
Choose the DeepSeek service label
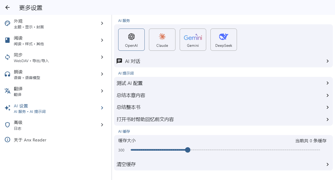click(x=224, y=45)
